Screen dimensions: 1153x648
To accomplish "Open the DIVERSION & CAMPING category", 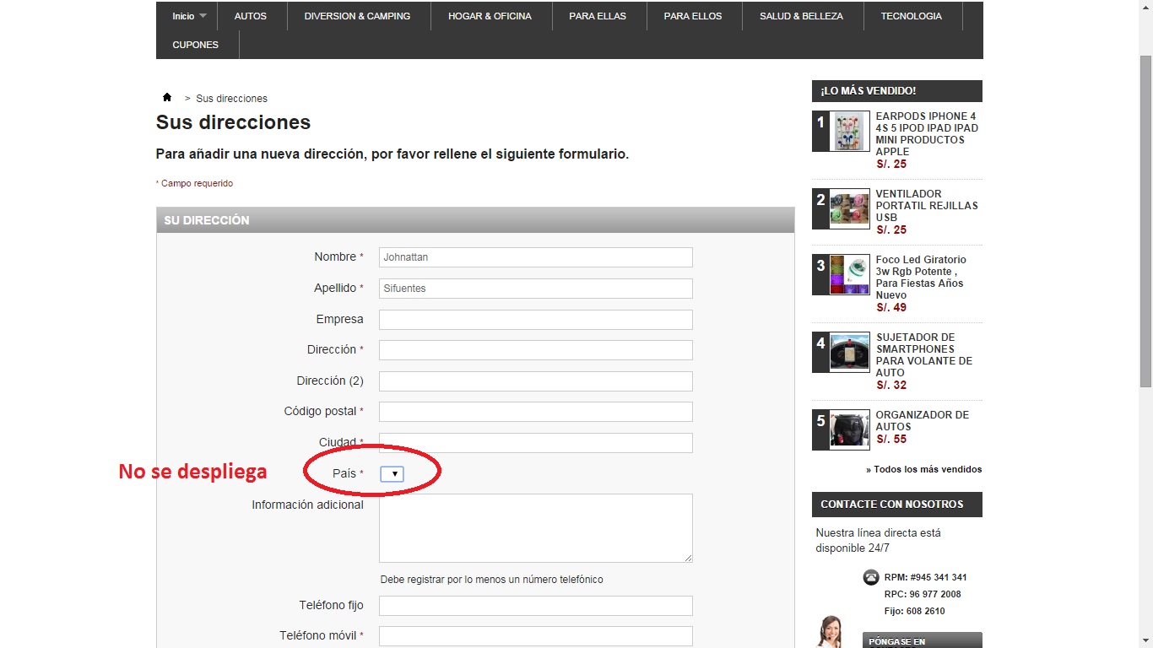I will tap(358, 16).
